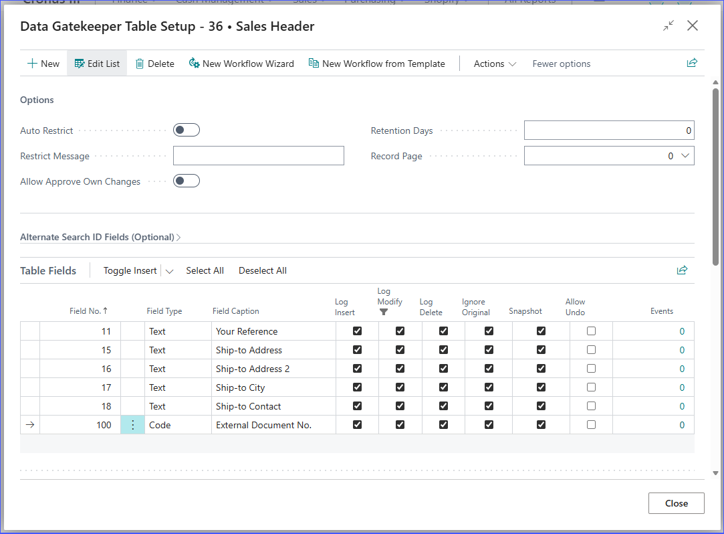Open the Actions menu
The width and height of the screenshot is (724, 534).
click(495, 64)
